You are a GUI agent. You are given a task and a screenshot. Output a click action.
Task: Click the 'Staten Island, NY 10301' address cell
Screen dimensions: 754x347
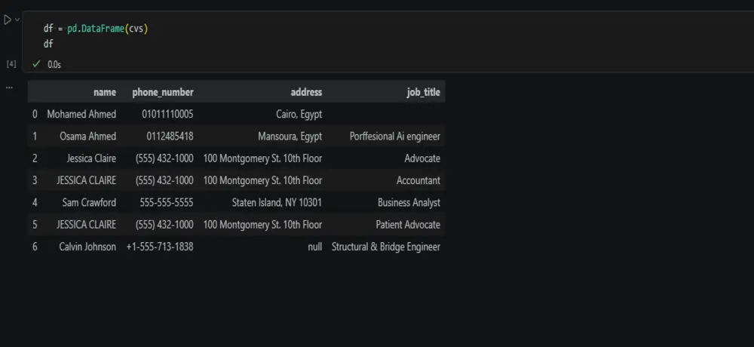click(277, 203)
